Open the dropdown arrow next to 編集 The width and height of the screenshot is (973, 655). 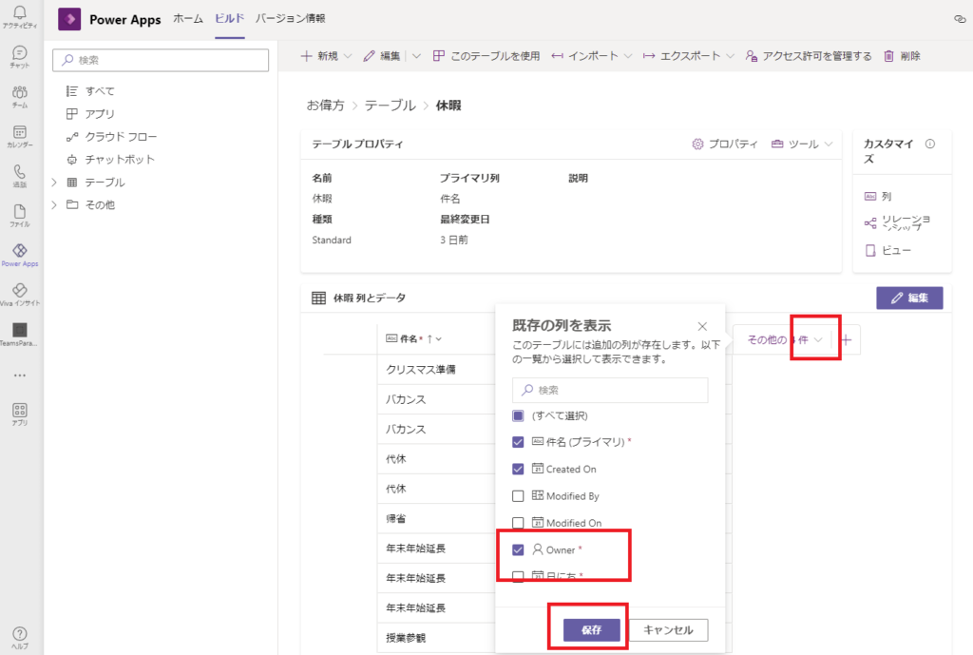point(416,56)
